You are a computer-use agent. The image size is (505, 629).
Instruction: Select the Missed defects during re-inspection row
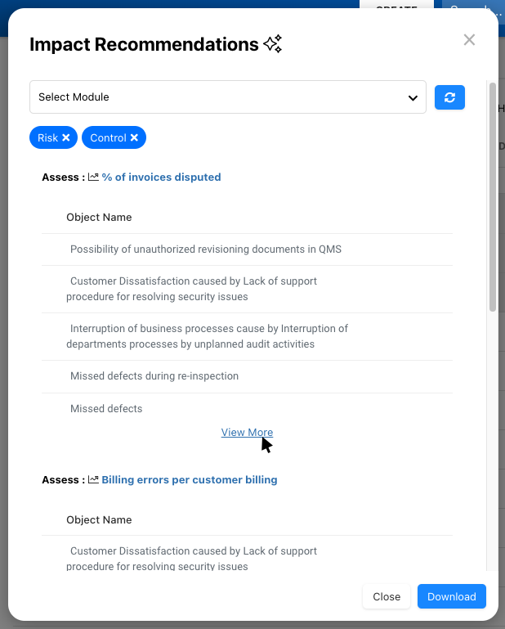[154, 376]
